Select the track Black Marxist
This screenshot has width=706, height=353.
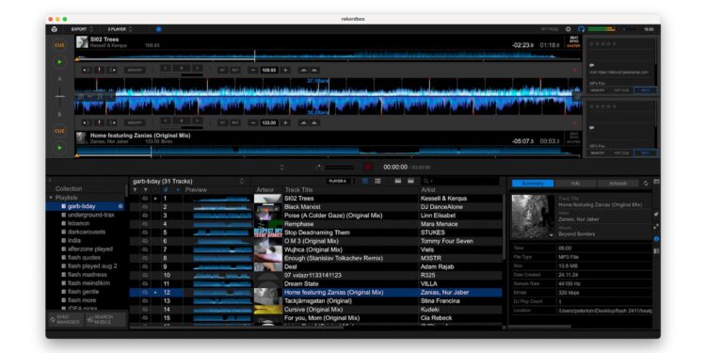tap(302, 207)
